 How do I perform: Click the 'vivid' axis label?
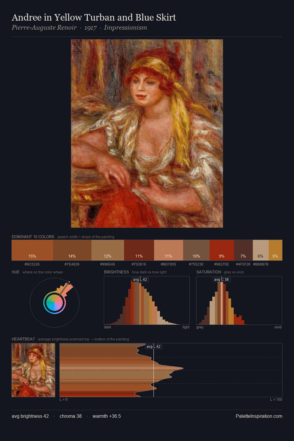278,327
